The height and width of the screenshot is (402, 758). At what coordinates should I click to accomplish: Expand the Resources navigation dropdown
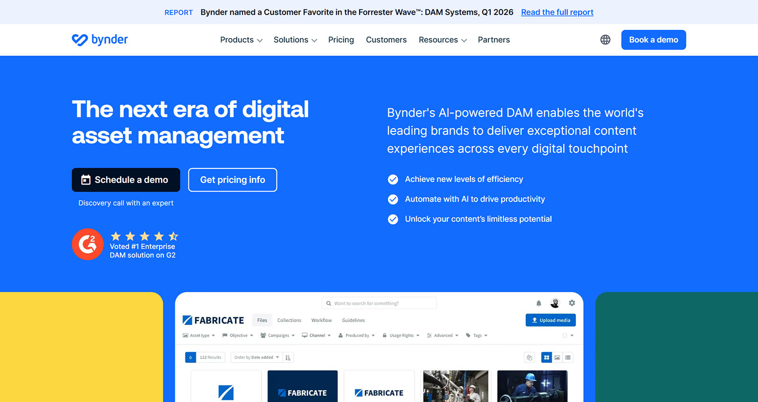pyautogui.click(x=442, y=40)
